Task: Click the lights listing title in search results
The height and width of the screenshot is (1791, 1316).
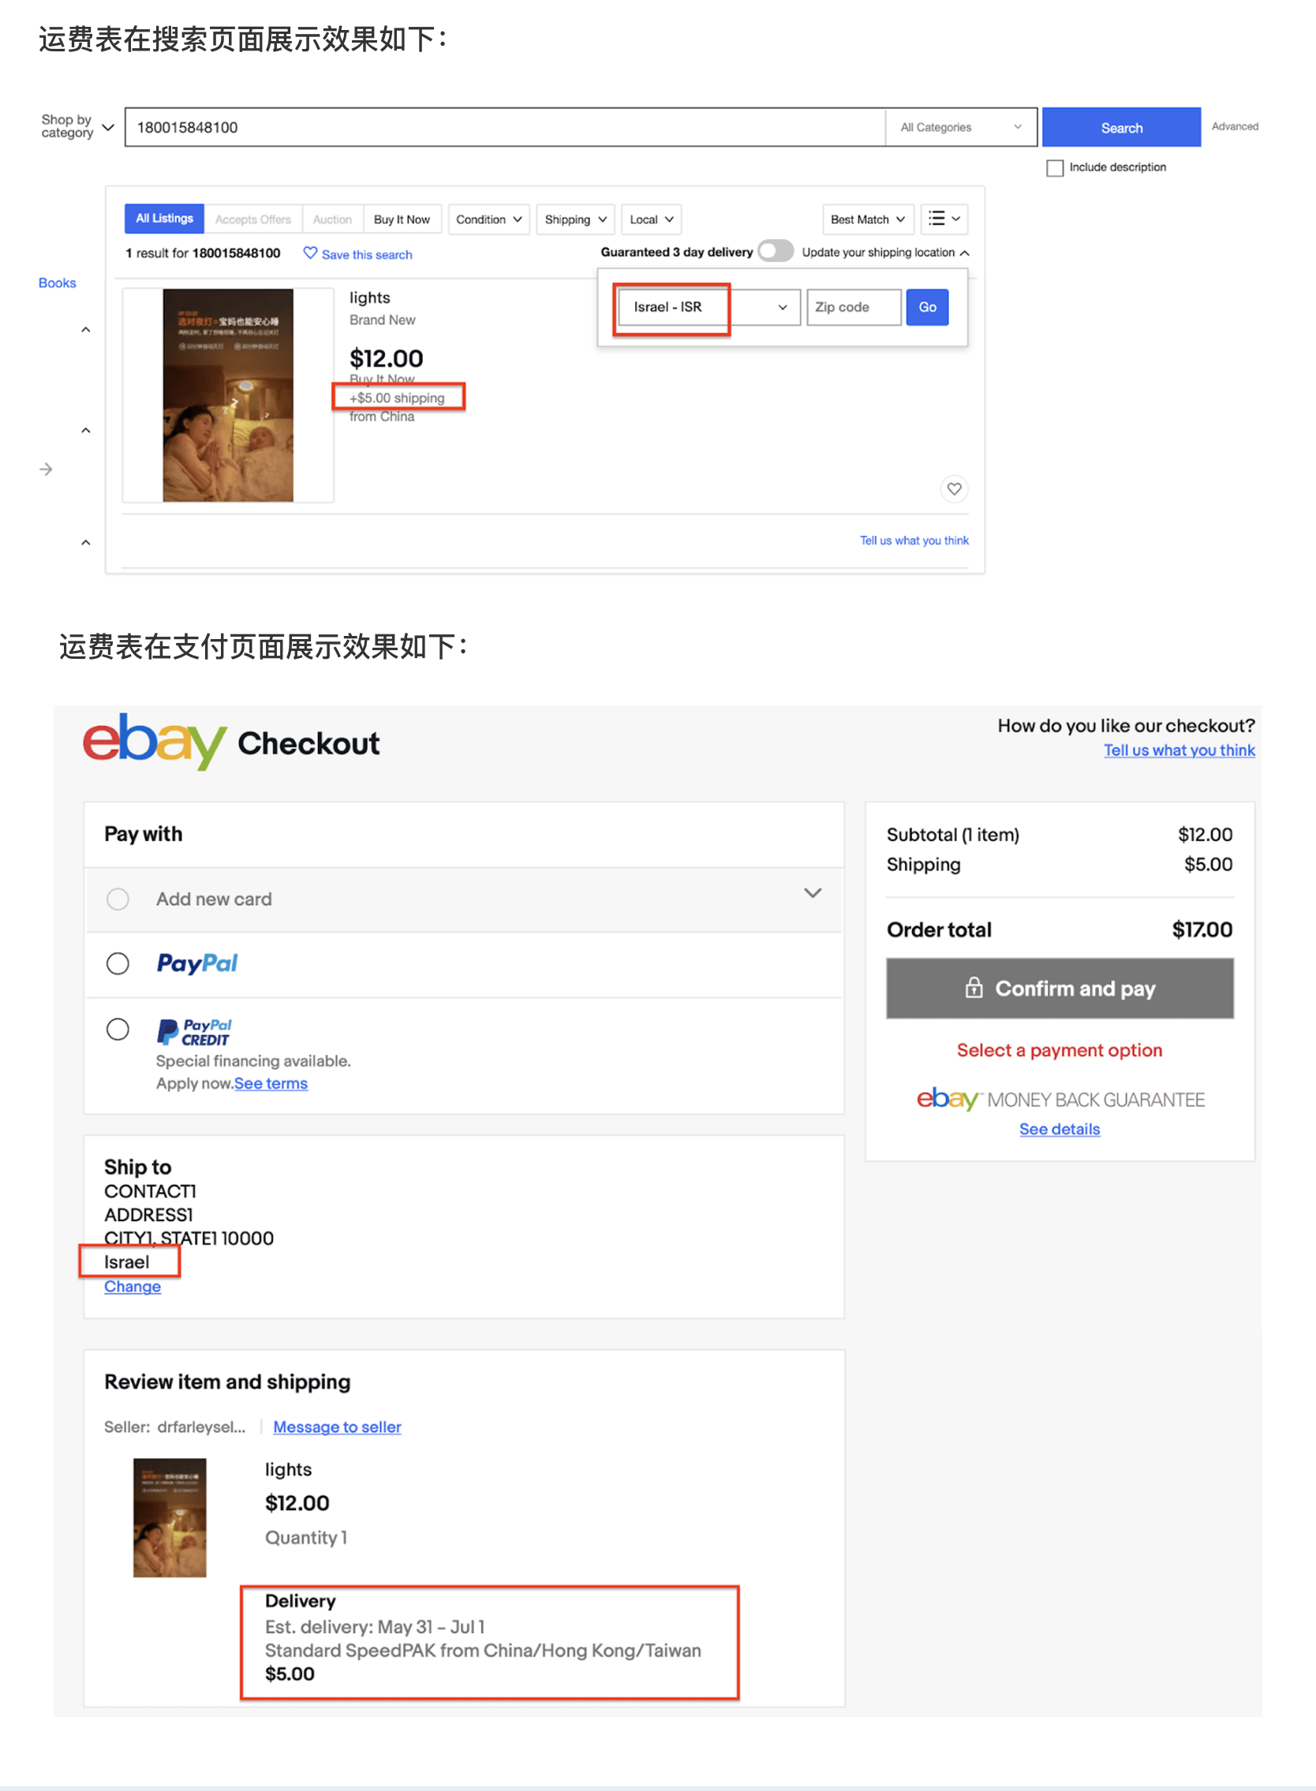Action: [369, 297]
